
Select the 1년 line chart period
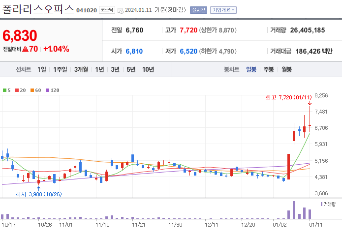[99, 69]
